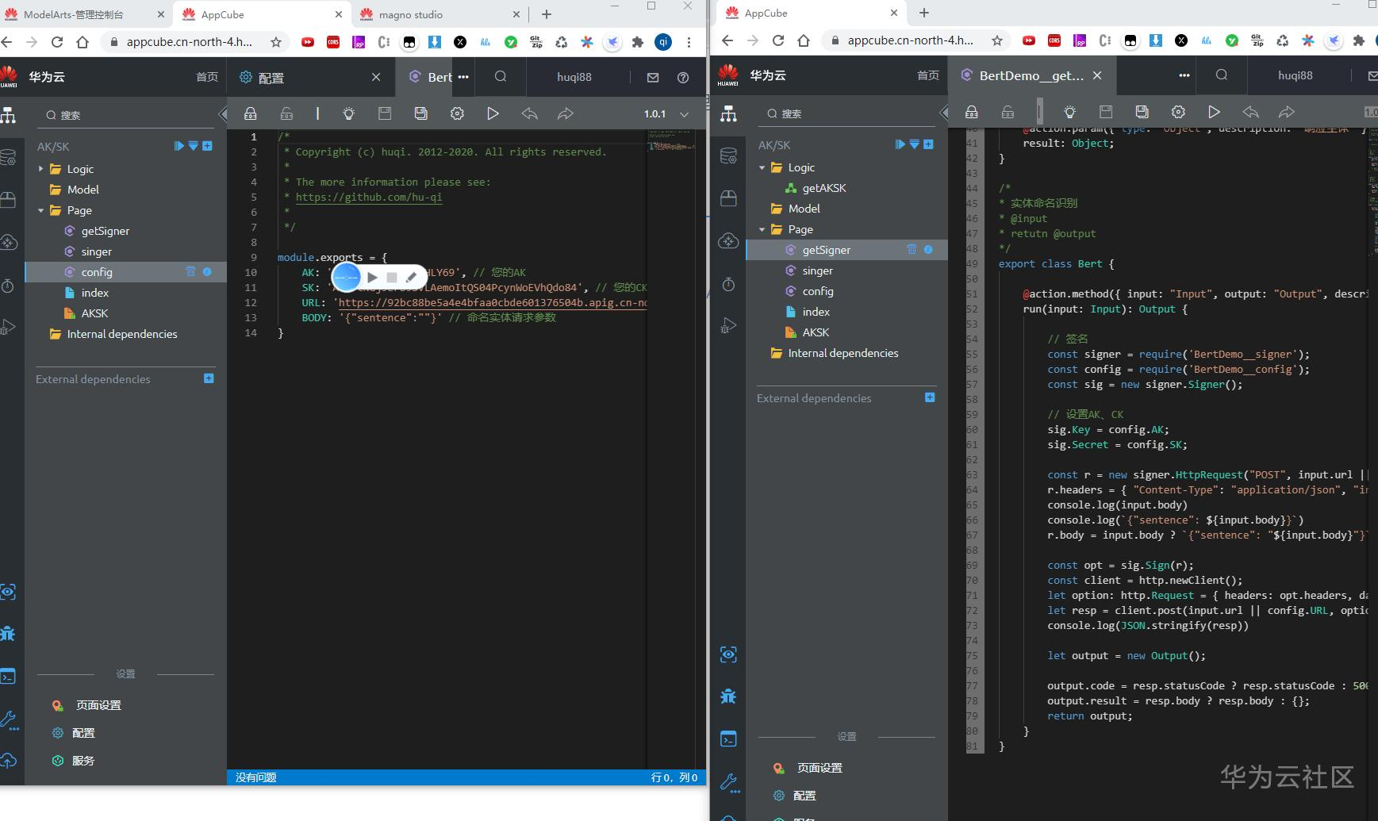The width and height of the screenshot is (1378, 821).
Task: Click the stopwatch icon in right window sidebar
Action: (x=728, y=284)
